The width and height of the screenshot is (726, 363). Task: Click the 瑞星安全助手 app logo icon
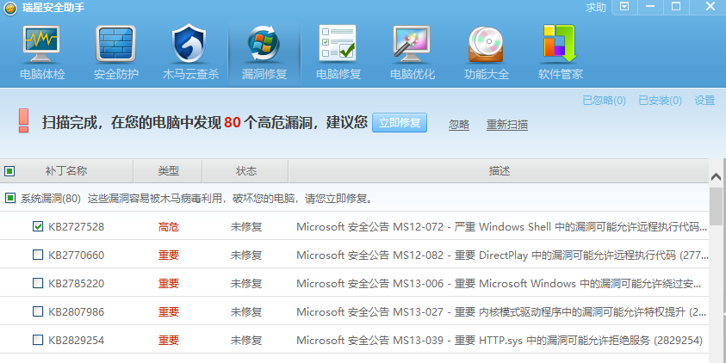(x=10, y=9)
